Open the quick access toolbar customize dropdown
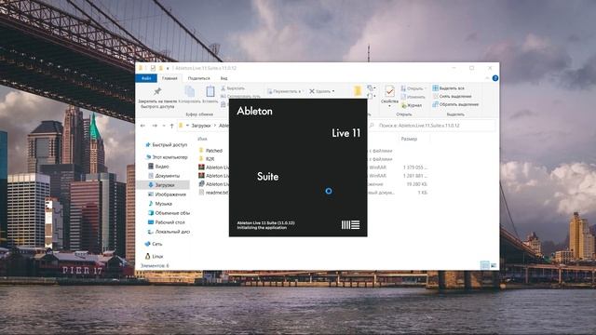The image size is (596, 335). click(x=168, y=68)
